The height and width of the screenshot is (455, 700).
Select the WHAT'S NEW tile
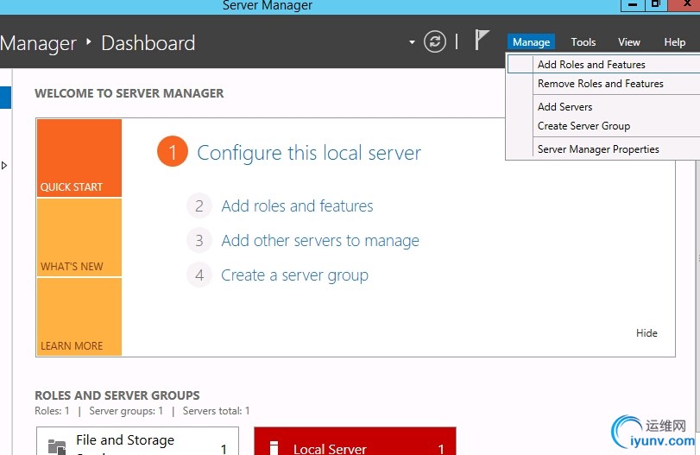(x=79, y=237)
